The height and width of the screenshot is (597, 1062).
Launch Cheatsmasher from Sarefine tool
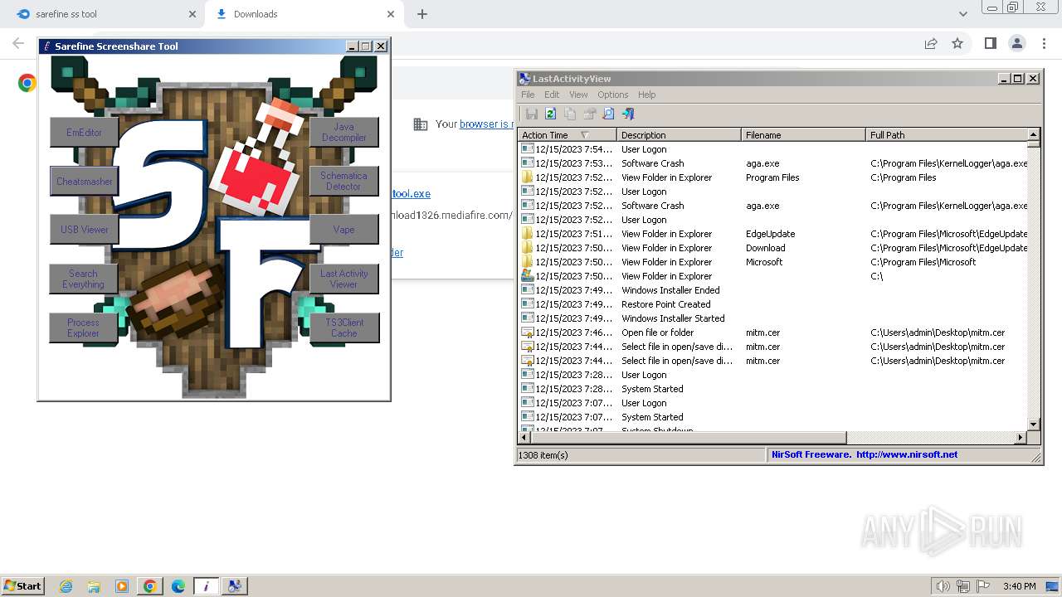pos(85,182)
